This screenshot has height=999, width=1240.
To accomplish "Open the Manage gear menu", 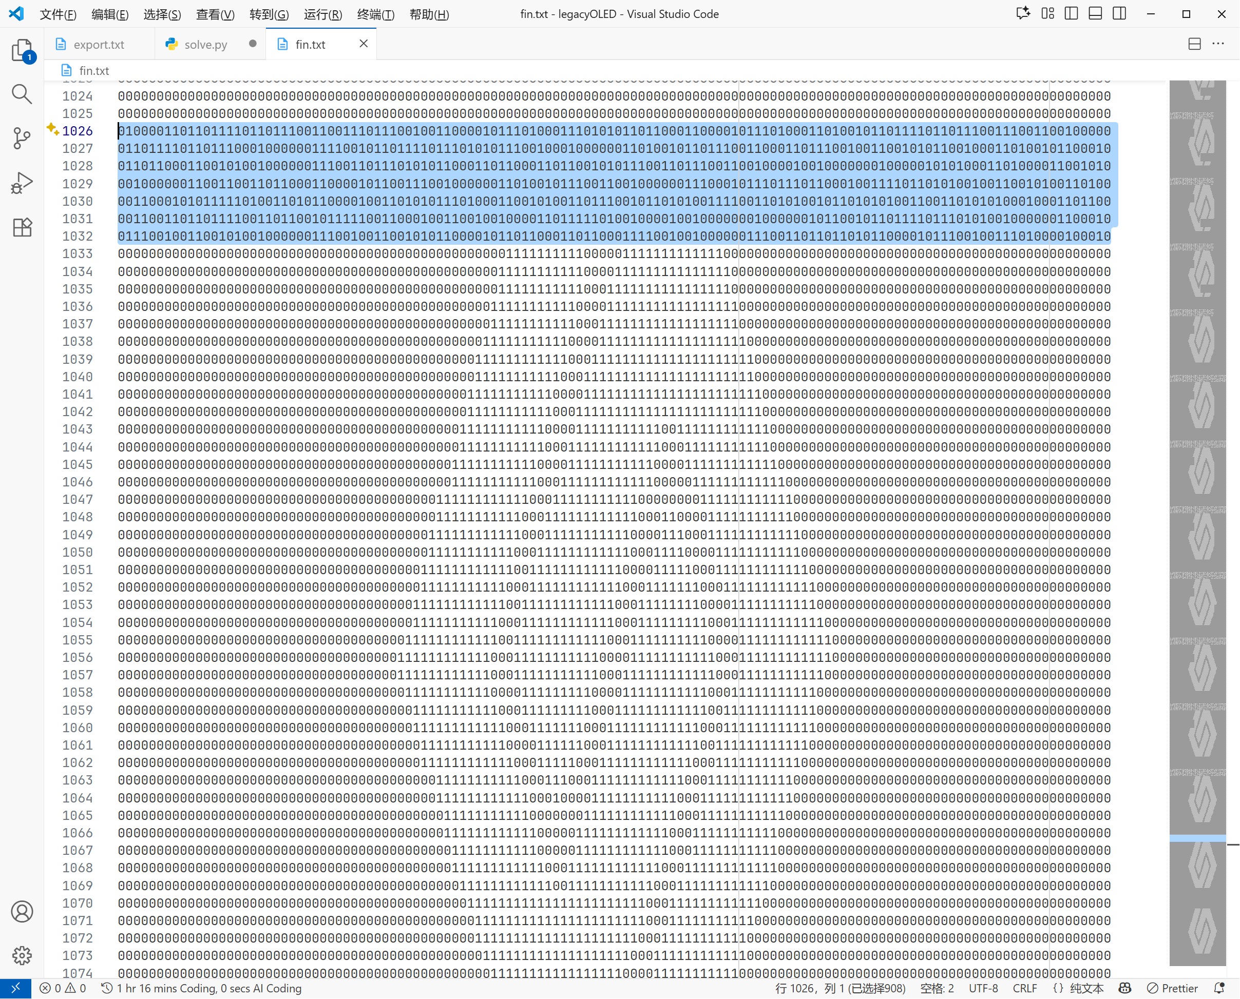I will tap(22, 955).
